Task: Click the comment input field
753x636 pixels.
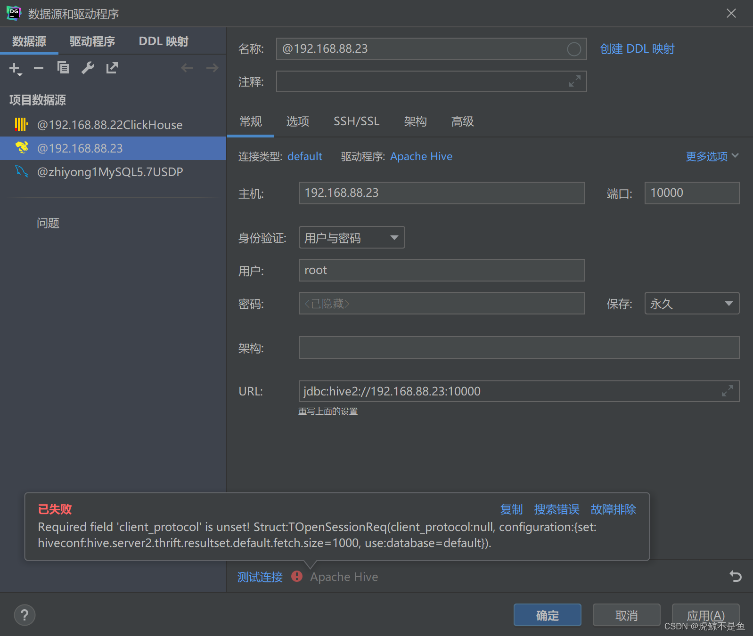Action: point(431,82)
